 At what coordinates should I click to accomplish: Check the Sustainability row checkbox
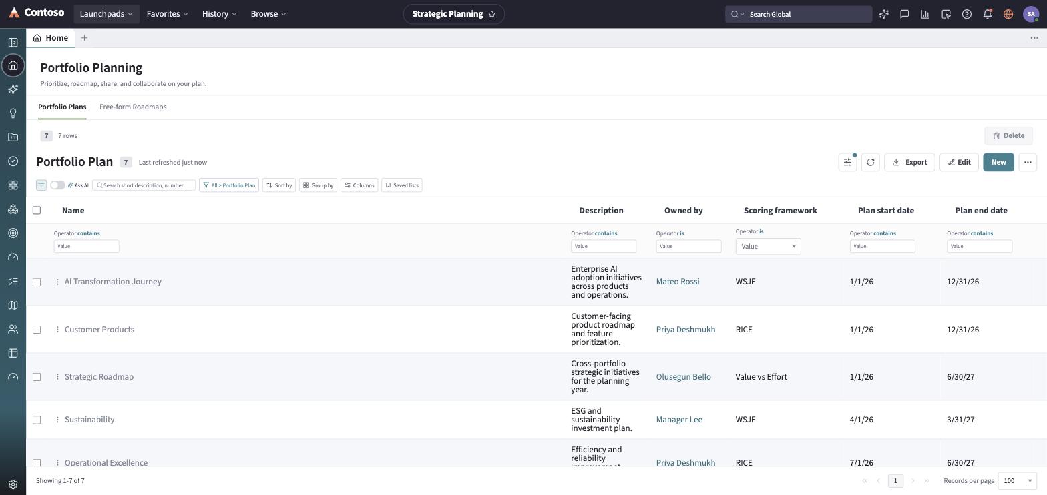[x=37, y=420]
